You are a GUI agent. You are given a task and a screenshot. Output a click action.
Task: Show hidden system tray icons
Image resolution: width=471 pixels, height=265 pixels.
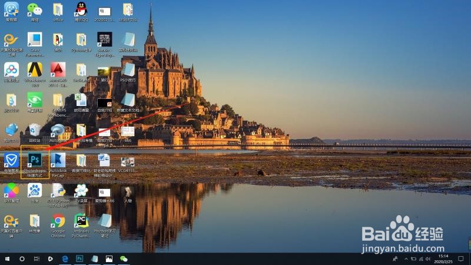(406, 259)
